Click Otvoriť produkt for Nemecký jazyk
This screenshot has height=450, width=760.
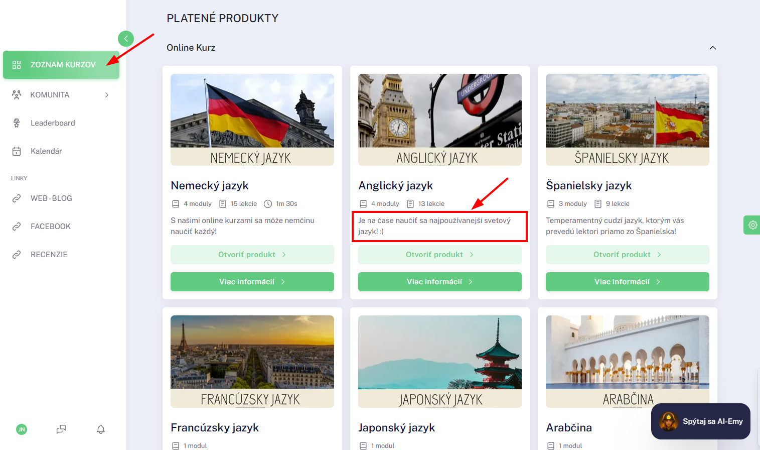click(252, 255)
